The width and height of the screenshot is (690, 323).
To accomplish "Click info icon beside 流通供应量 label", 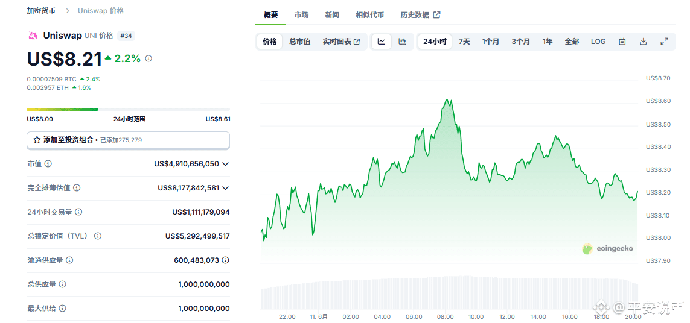I will pyautogui.click(x=69, y=260).
